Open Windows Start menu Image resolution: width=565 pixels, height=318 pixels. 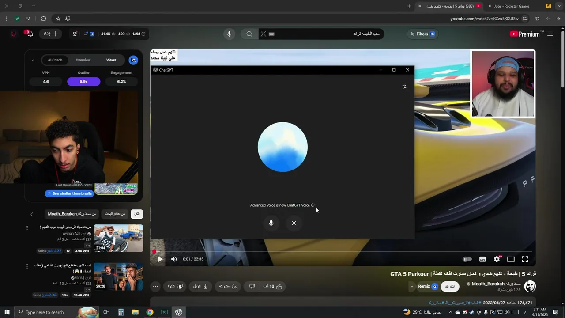[x=7, y=312]
